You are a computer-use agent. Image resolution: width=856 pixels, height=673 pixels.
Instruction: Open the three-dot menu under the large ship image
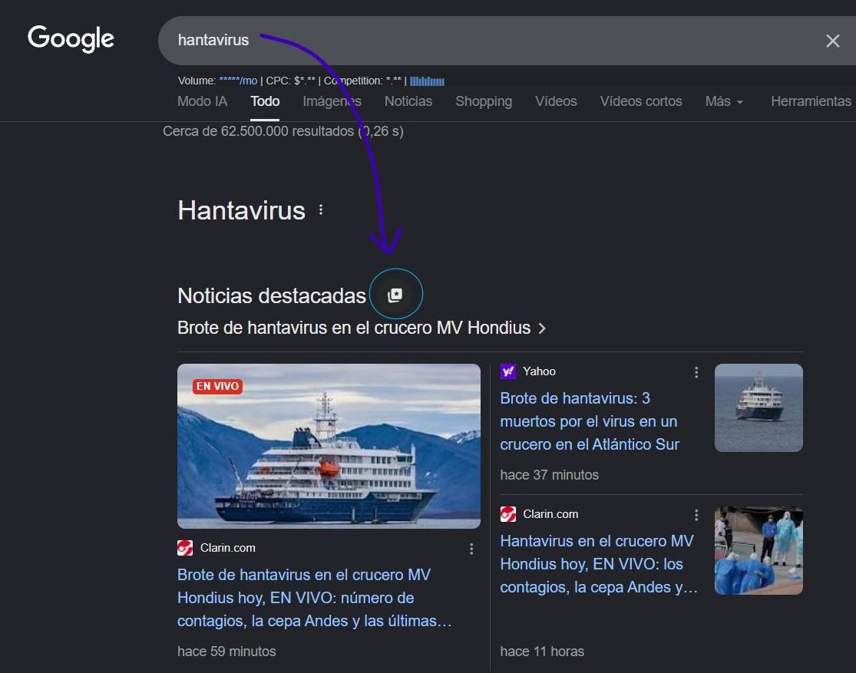[x=471, y=549]
